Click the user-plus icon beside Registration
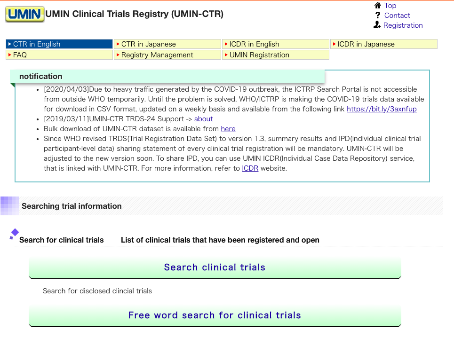454x338 pixels. (377, 25)
